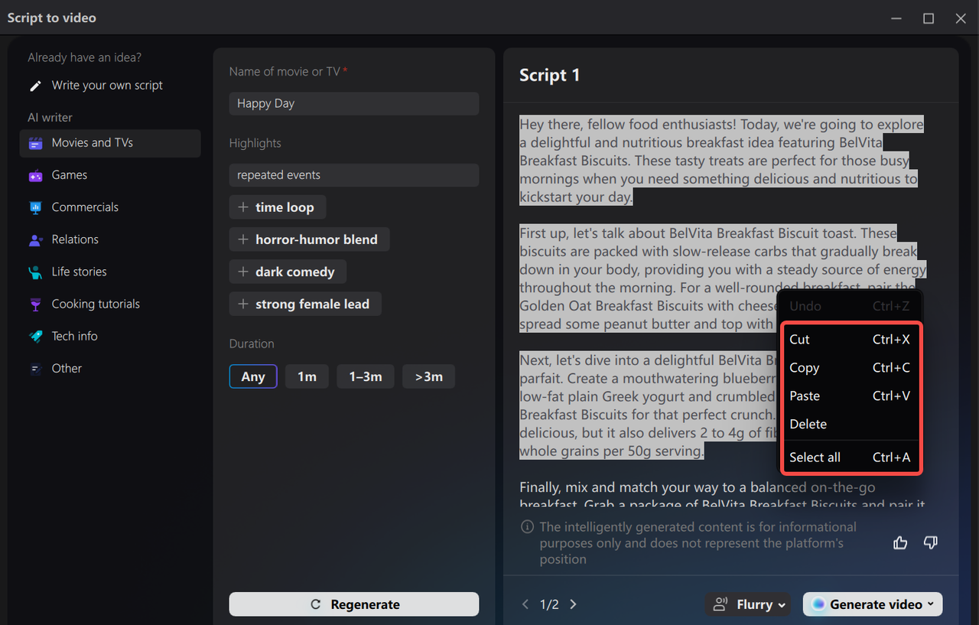
Task: Select the Relations category icon
Action: point(36,239)
